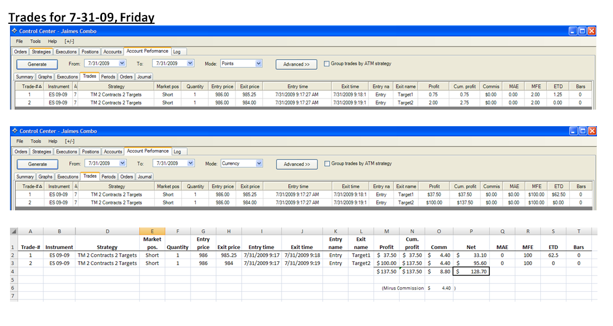Viewport: 613px width, 326px height.
Task: Click the Profit column header in upper window
Action: 433,86
